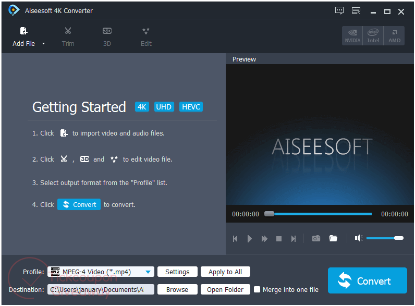Stop the preview playback

point(279,239)
